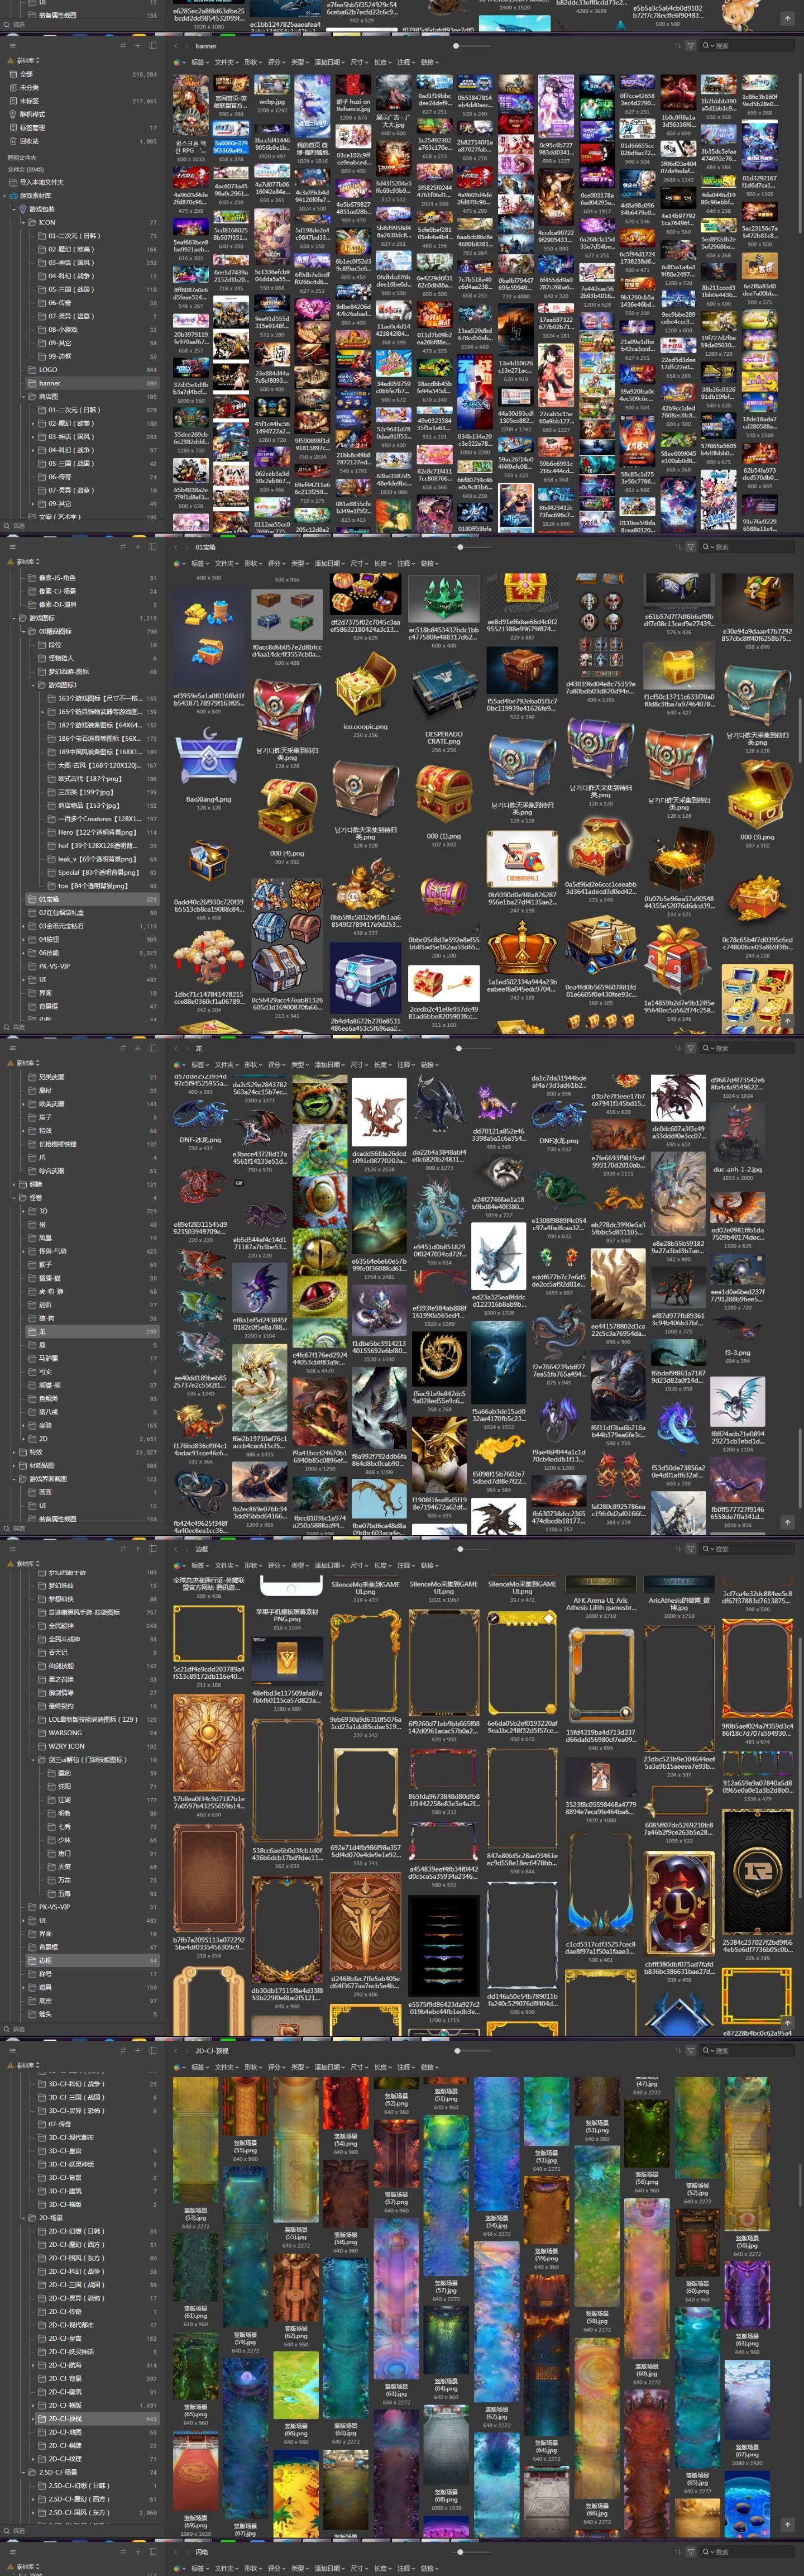Click scroll-to-top arrow in the 龙 window
804x2576 pixels.
[787, 1523]
